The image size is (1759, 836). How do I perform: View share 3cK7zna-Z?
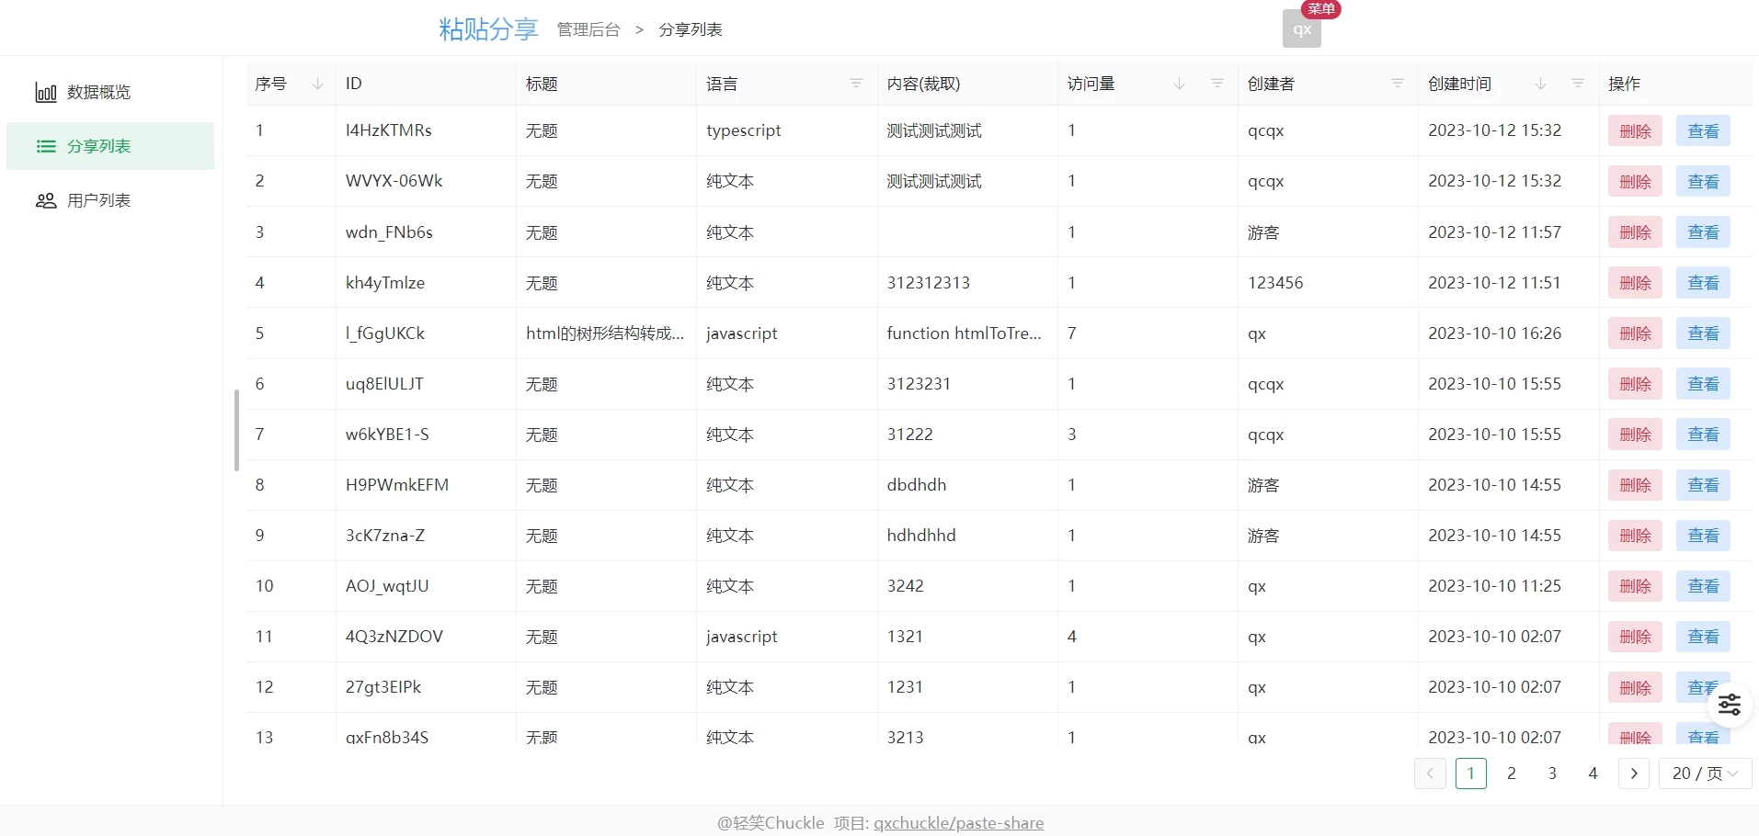pos(1703,536)
